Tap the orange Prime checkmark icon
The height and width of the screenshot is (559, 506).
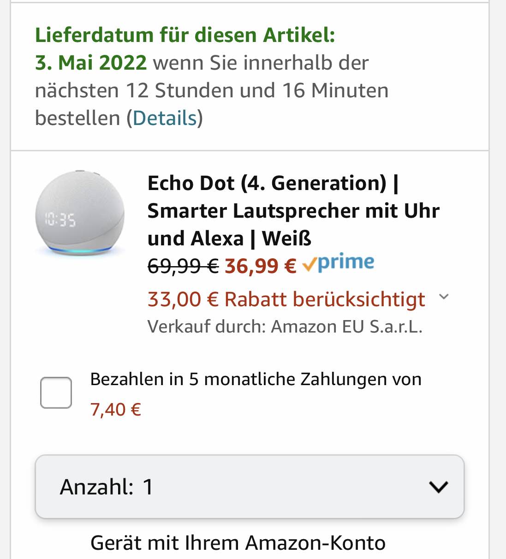pyautogui.click(x=309, y=264)
